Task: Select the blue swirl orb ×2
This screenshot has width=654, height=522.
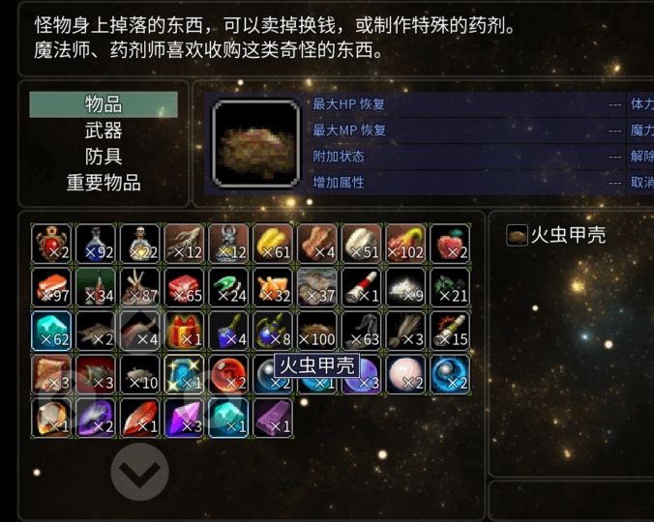Action: pyautogui.click(x=450, y=374)
